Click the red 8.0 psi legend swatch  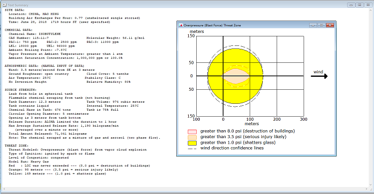pos(192,132)
